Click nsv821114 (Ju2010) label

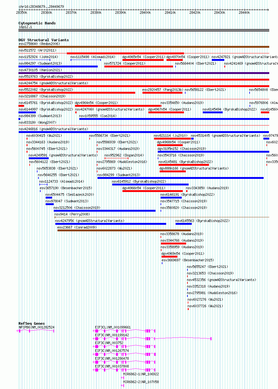click(171, 135)
